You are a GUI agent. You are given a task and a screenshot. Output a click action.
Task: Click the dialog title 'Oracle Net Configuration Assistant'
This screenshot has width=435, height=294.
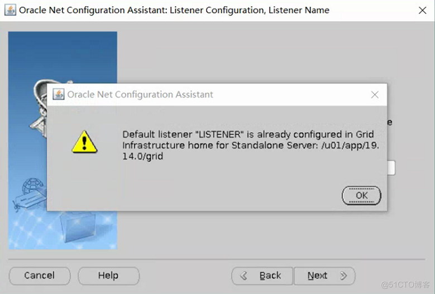tap(140, 94)
